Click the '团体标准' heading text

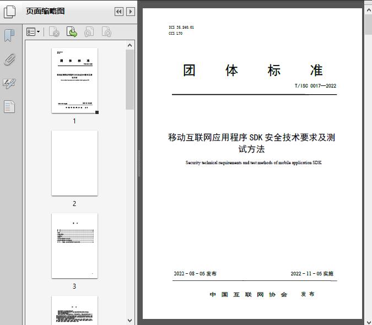252,71
